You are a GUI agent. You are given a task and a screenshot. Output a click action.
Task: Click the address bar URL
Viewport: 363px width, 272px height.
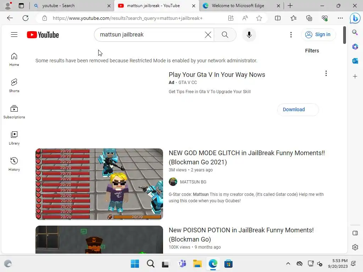pos(128,18)
